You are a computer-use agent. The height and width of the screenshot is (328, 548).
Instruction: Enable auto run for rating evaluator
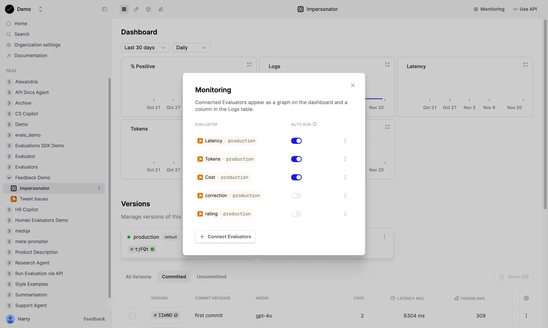pos(296,214)
